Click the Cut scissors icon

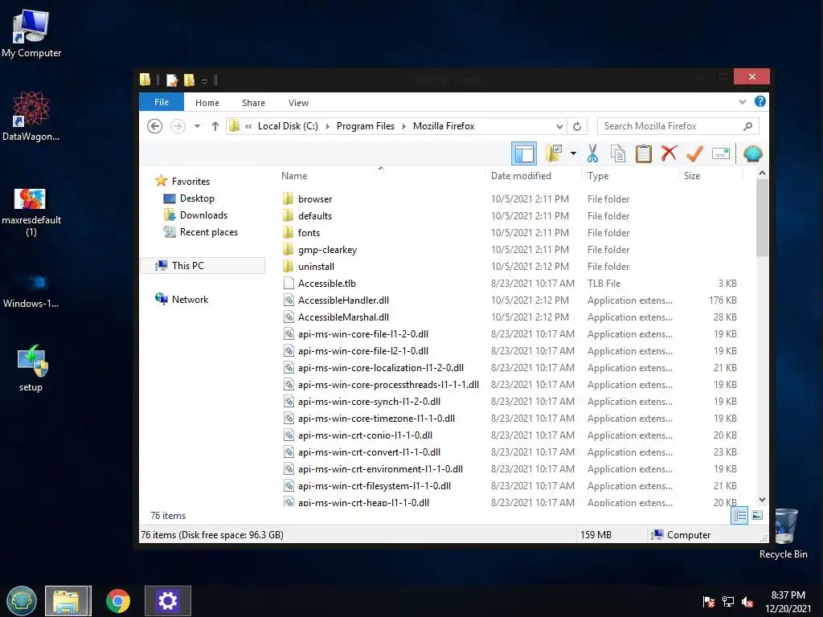[592, 153]
